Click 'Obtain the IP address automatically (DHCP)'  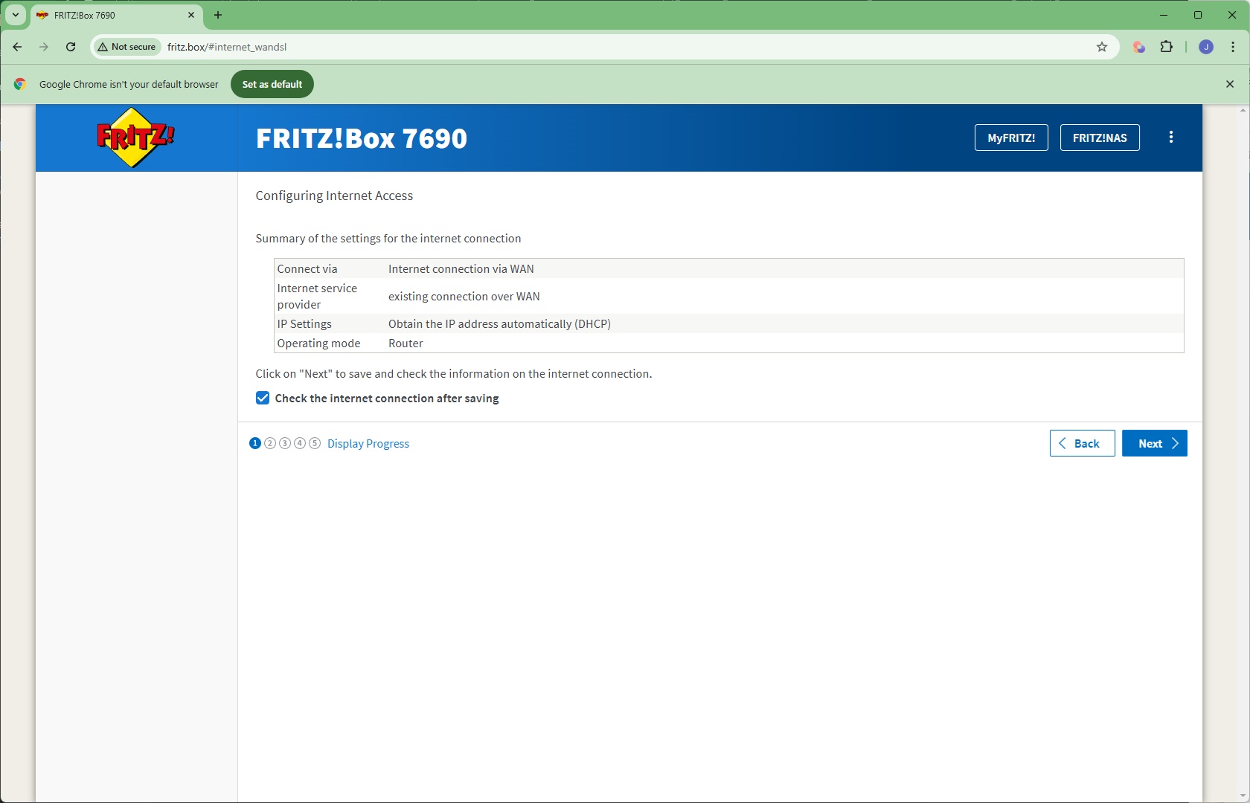pyautogui.click(x=499, y=324)
